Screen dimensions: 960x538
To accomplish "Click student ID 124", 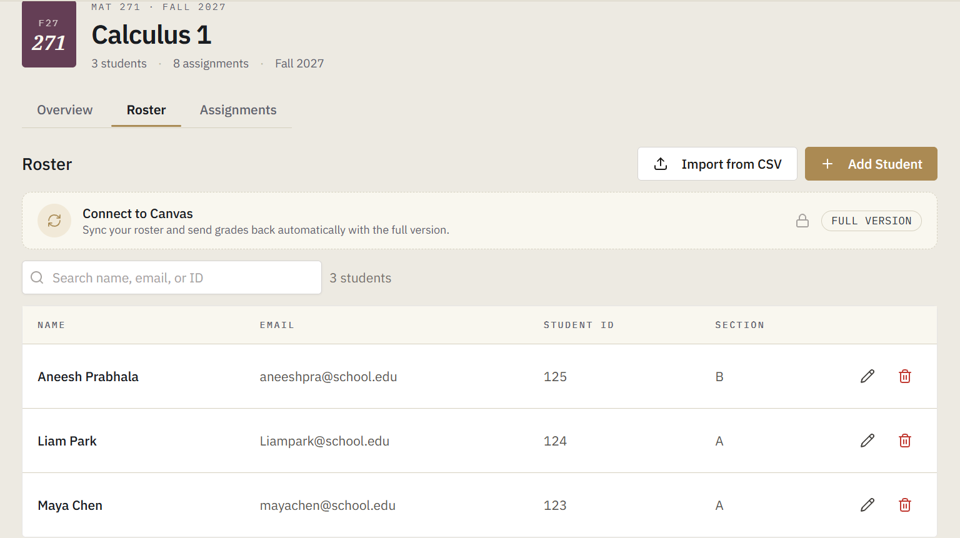I will click(x=555, y=441).
